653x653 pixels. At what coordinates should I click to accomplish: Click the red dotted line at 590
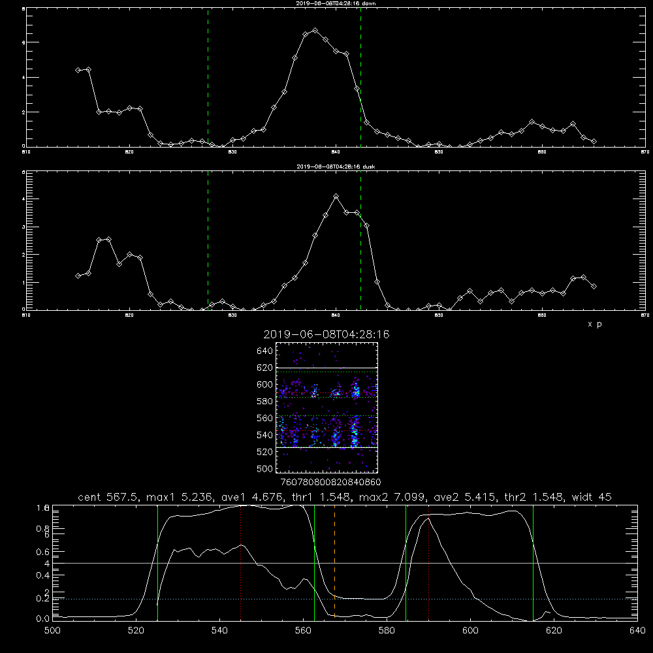point(428,562)
